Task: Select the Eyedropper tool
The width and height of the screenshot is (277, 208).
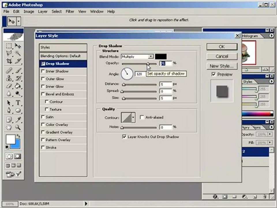Action: pyautogui.click(x=18, y=120)
